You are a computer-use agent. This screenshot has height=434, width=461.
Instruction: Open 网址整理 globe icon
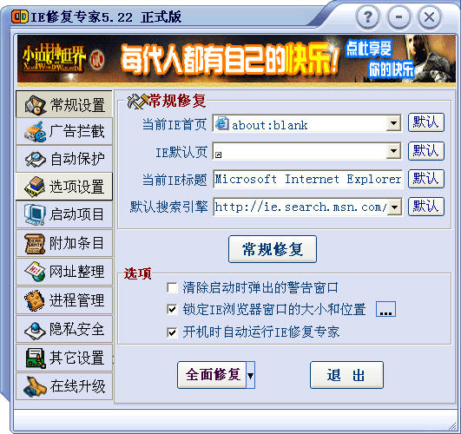(x=36, y=271)
